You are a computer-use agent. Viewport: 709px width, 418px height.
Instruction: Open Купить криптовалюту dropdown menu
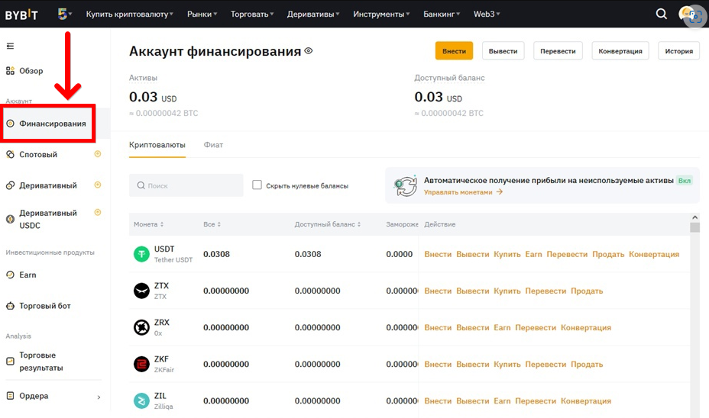[129, 14]
